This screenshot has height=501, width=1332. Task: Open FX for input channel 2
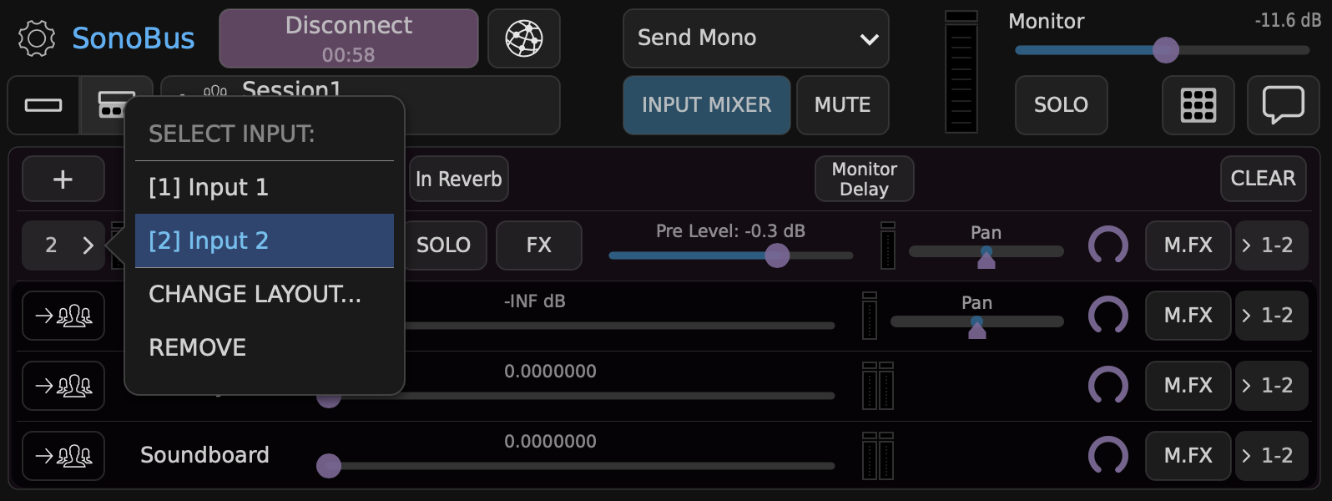(x=539, y=245)
